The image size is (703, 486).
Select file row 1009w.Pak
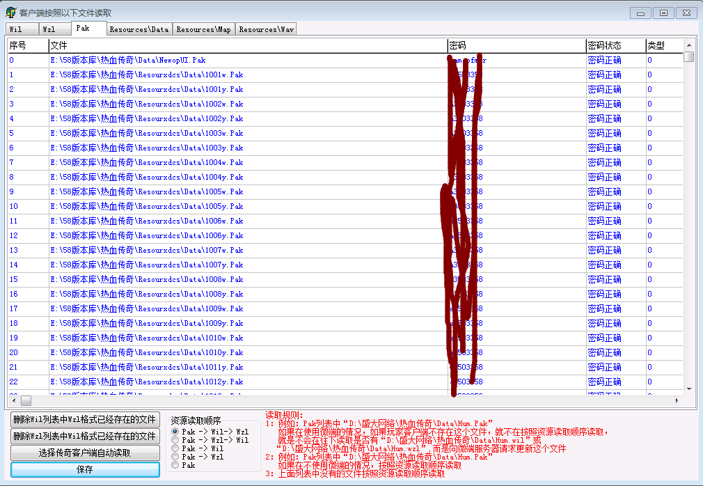[x=345, y=308]
